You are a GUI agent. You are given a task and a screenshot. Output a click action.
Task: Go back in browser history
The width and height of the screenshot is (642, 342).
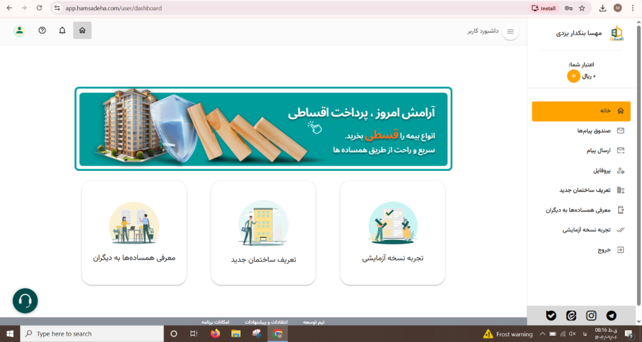[9, 8]
